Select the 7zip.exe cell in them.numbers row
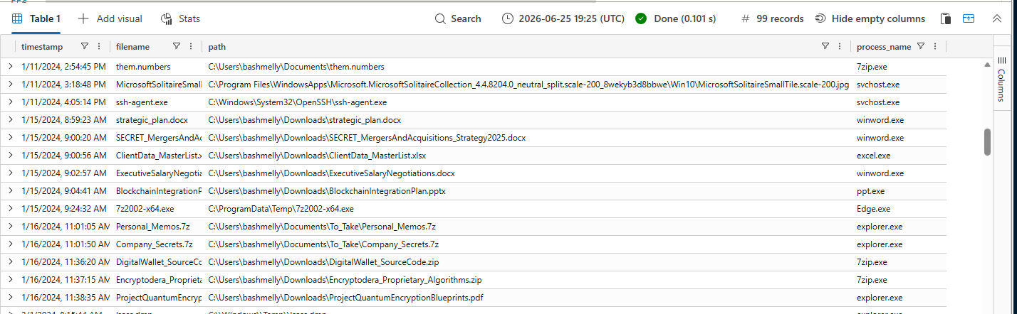Image resolution: width=1017 pixels, height=314 pixels. (872, 67)
